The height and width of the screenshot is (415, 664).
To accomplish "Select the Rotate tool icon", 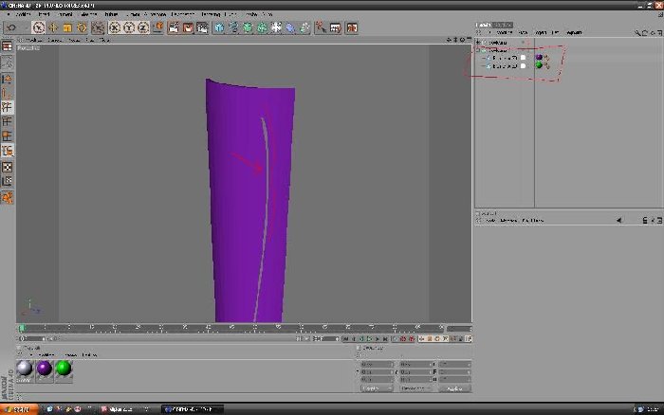I will tap(82, 27).
